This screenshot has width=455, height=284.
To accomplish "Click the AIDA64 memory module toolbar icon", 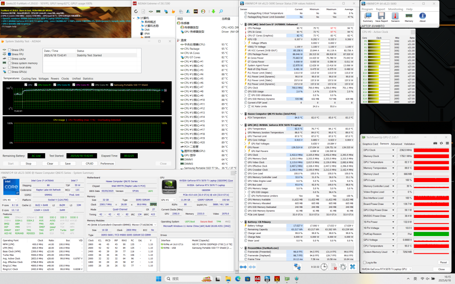I will point(158,11).
